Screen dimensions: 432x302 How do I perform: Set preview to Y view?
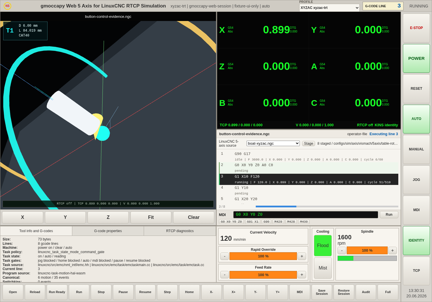point(65,217)
